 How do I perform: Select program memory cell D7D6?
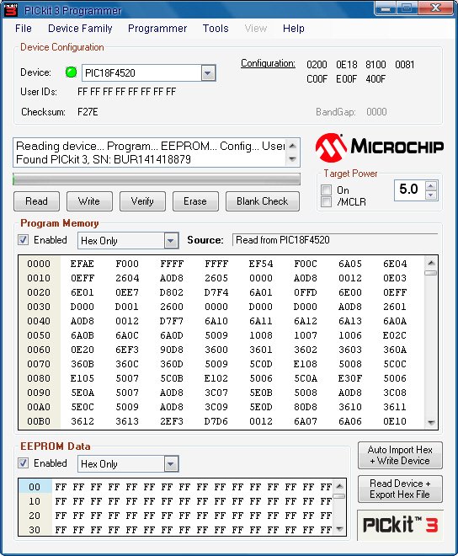click(x=216, y=421)
